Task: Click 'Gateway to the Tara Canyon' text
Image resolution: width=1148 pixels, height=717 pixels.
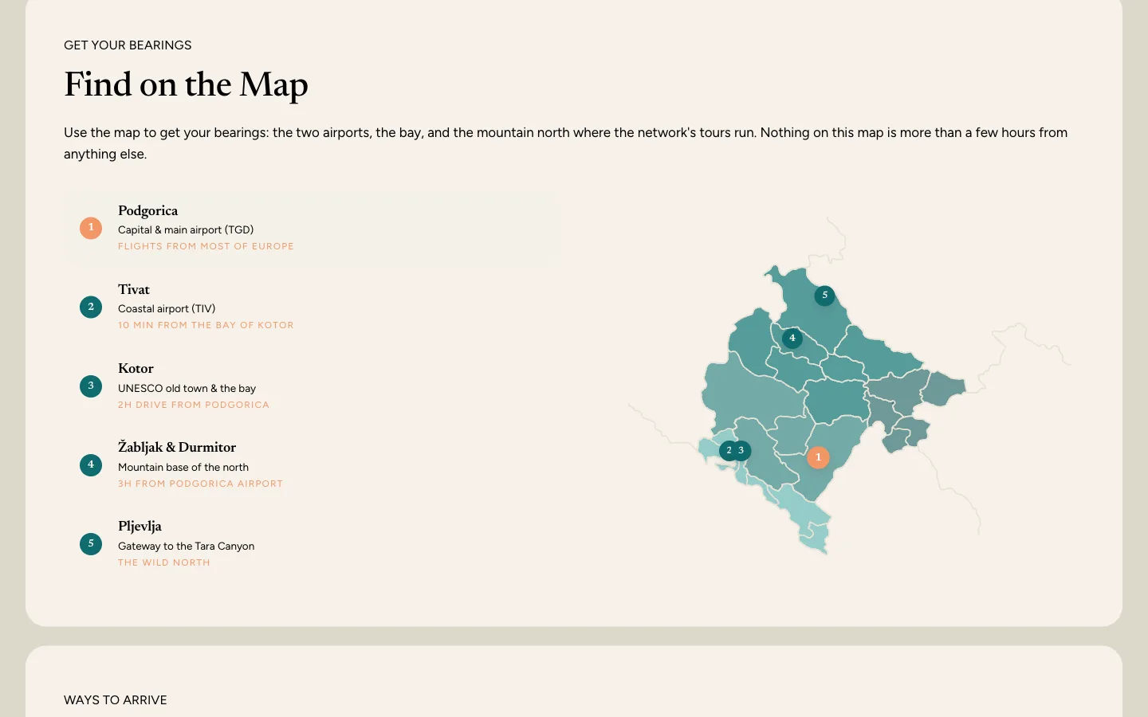Action: 187,546
